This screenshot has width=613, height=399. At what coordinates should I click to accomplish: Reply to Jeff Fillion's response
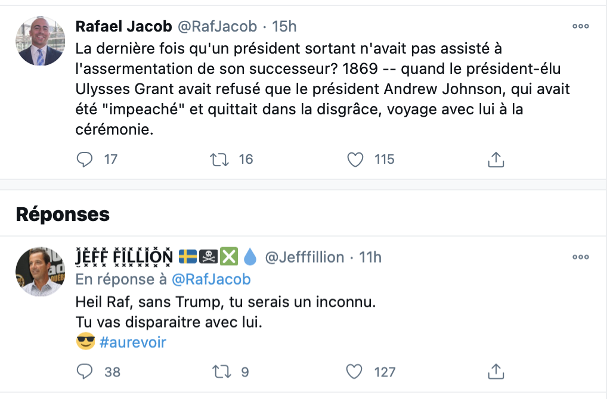[86, 372]
